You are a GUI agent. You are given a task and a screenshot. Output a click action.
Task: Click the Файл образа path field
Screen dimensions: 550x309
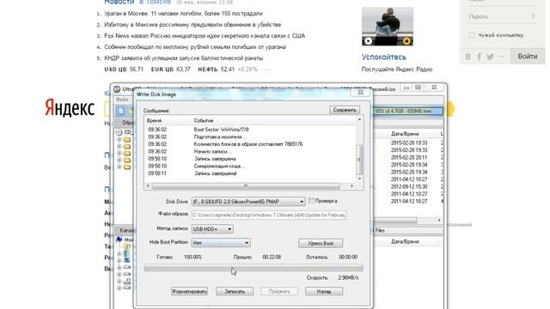pos(269,215)
